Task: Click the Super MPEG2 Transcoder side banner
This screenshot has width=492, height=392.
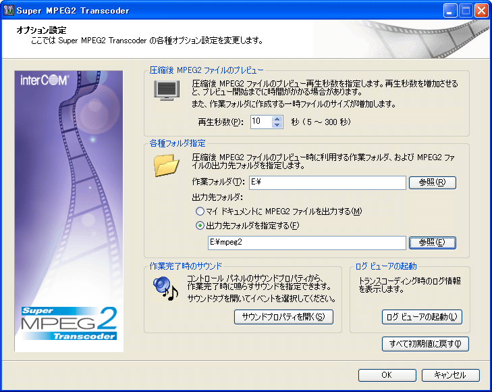Action: 69,211
